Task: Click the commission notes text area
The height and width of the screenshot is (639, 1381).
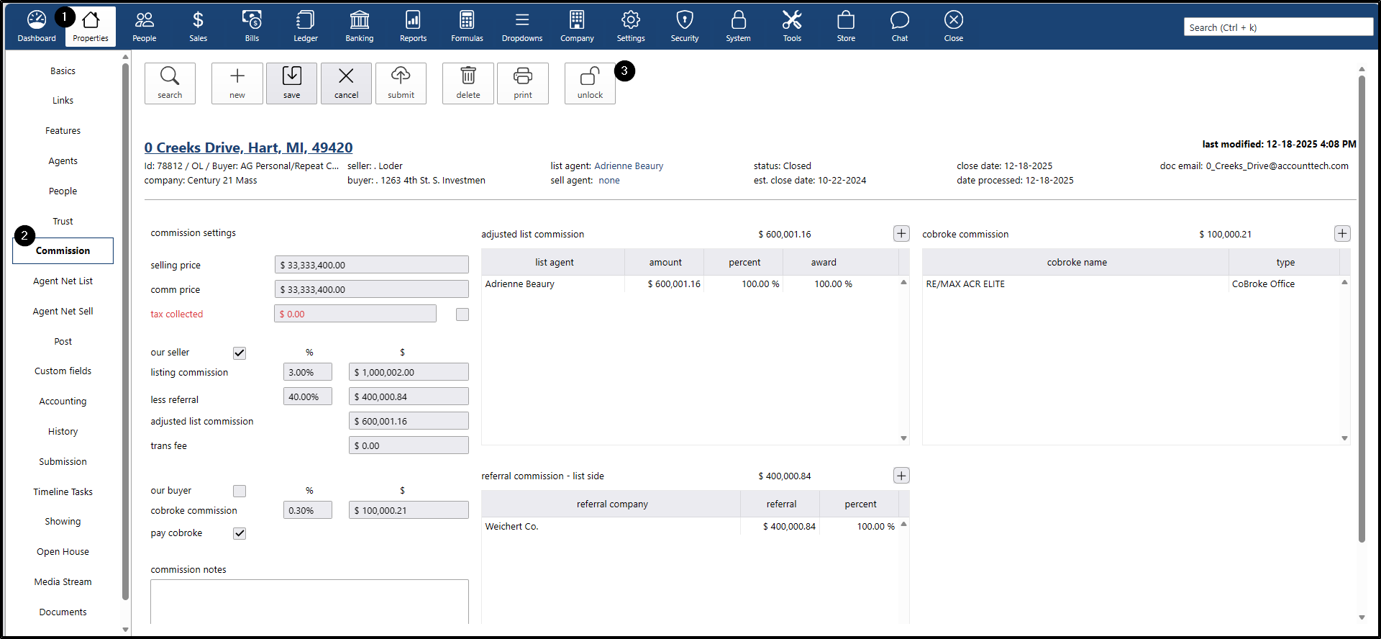Action: tap(309, 601)
